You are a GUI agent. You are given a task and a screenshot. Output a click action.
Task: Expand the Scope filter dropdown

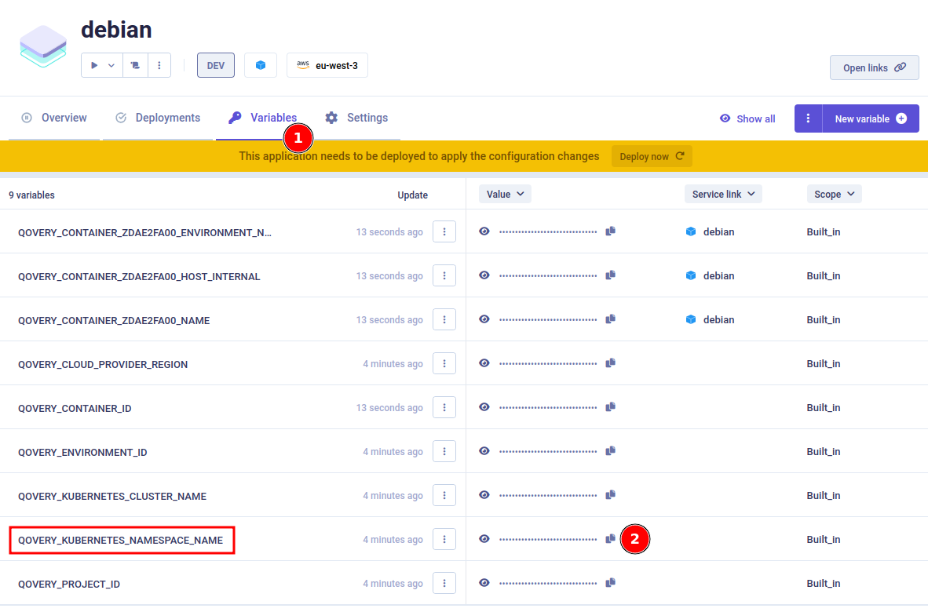pyautogui.click(x=835, y=195)
